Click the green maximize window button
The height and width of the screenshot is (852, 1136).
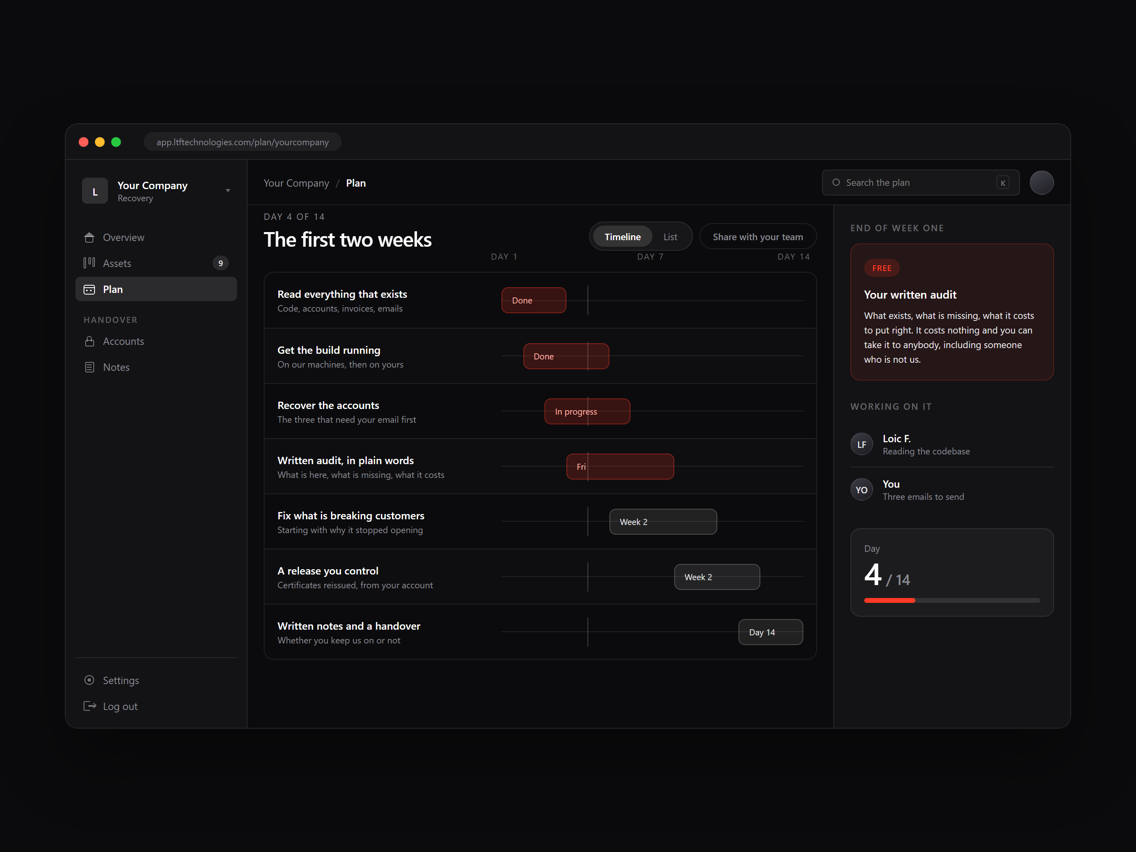(116, 142)
